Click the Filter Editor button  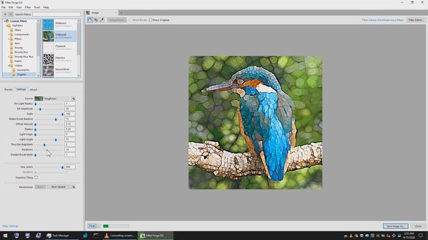tap(416, 20)
